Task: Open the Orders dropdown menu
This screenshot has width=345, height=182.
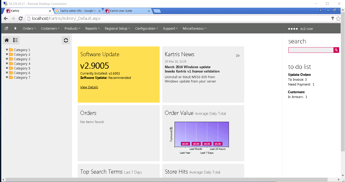Action: tap(29, 28)
